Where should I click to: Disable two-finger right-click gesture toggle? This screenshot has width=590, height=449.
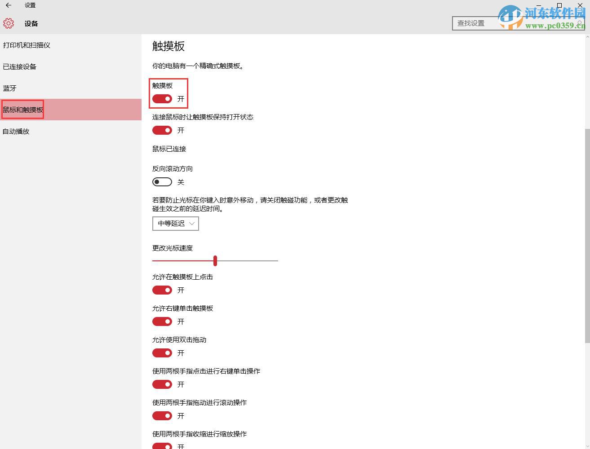point(162,384)
